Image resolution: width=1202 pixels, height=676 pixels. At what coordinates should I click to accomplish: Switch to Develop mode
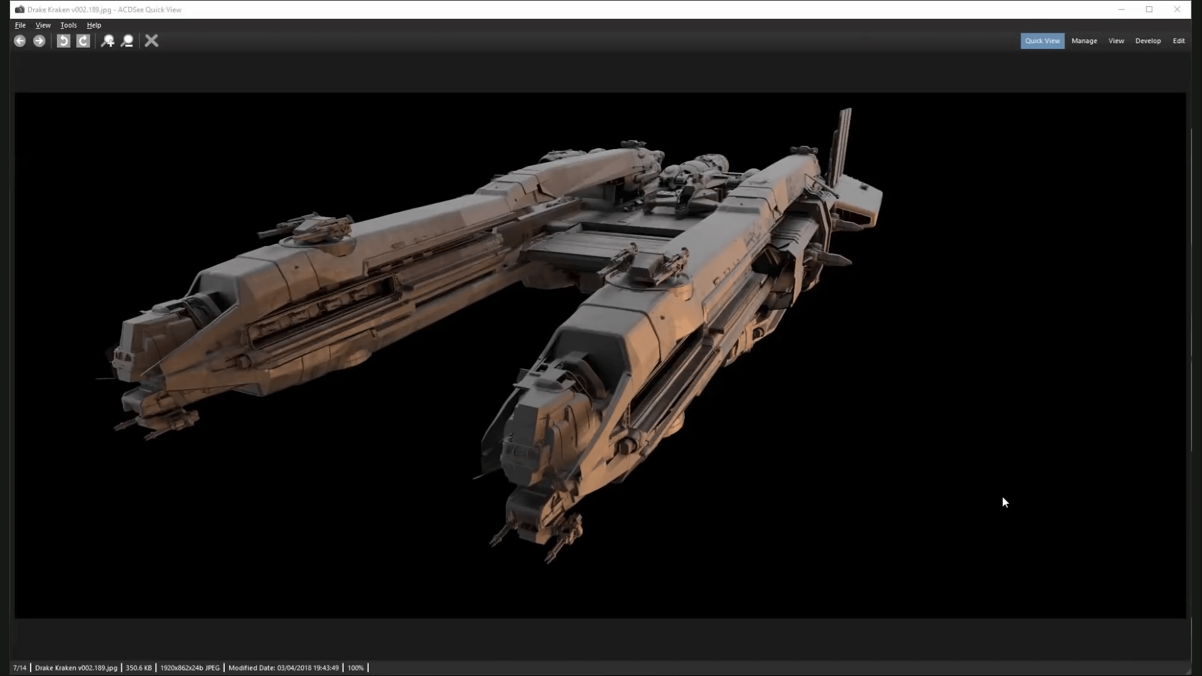pos(1148,41)
